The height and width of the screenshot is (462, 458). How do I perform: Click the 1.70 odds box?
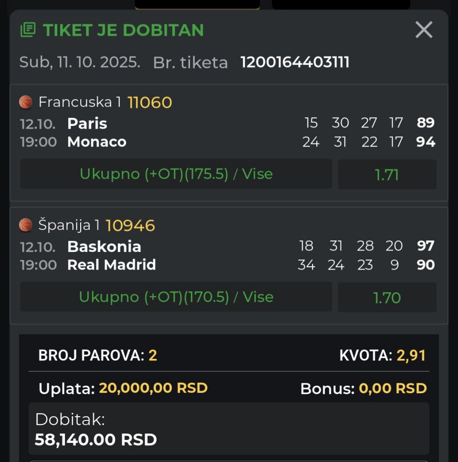coord(387,298)
